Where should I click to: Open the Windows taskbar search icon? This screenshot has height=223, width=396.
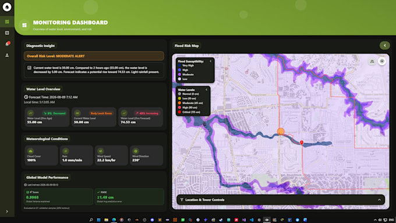91,220
